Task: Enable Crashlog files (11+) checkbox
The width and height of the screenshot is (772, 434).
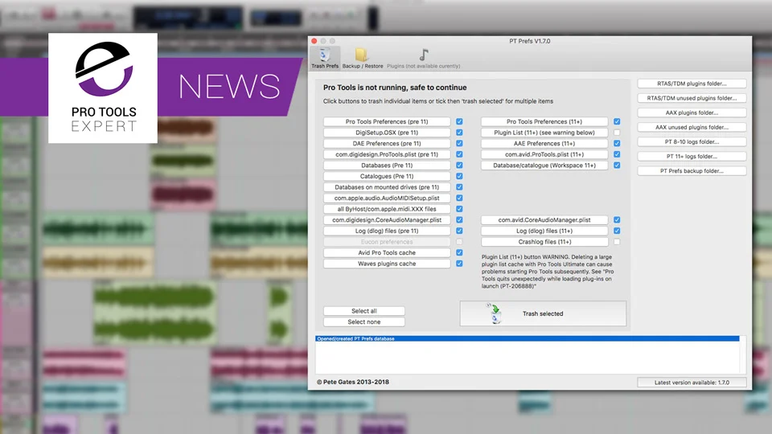Action: (617, 242)
